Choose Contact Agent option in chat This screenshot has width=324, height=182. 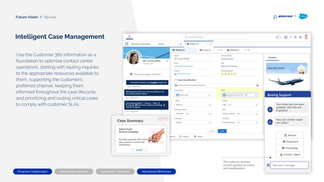coord(290,154)
